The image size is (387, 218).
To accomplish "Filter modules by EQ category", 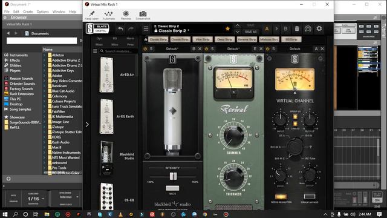I will (115, 38).
